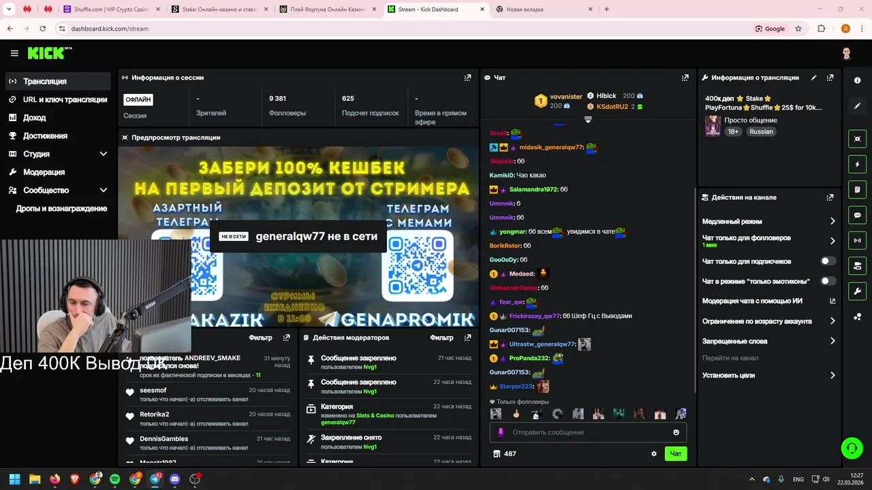
Task: Toggle the wrench widget in right sidebar
Action: tap(858, 291)
